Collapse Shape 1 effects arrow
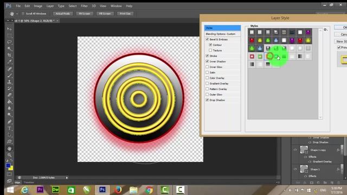The width and height of the screenshot is (347, 195). click(x=342, y=170)
